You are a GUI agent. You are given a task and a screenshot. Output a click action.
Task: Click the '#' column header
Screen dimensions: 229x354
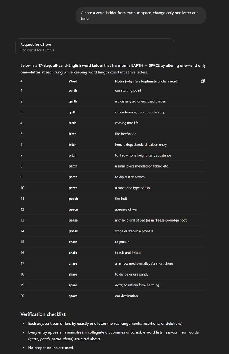click(x=22, y=81)
